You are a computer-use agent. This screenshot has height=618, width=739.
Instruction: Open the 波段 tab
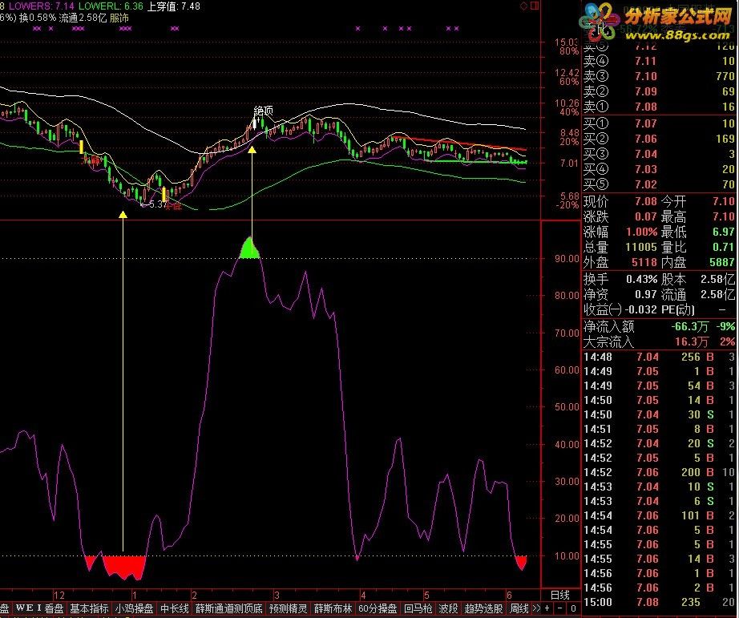coord(448,608)
